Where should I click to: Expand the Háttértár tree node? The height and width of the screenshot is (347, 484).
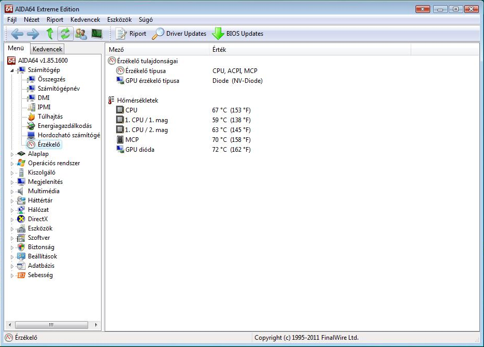click(x=12, y=201)
